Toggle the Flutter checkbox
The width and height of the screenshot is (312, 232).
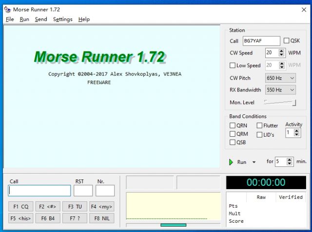pyautogui.click(x=259, y=125)
